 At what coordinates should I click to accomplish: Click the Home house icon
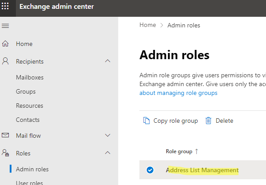point(5,44)
